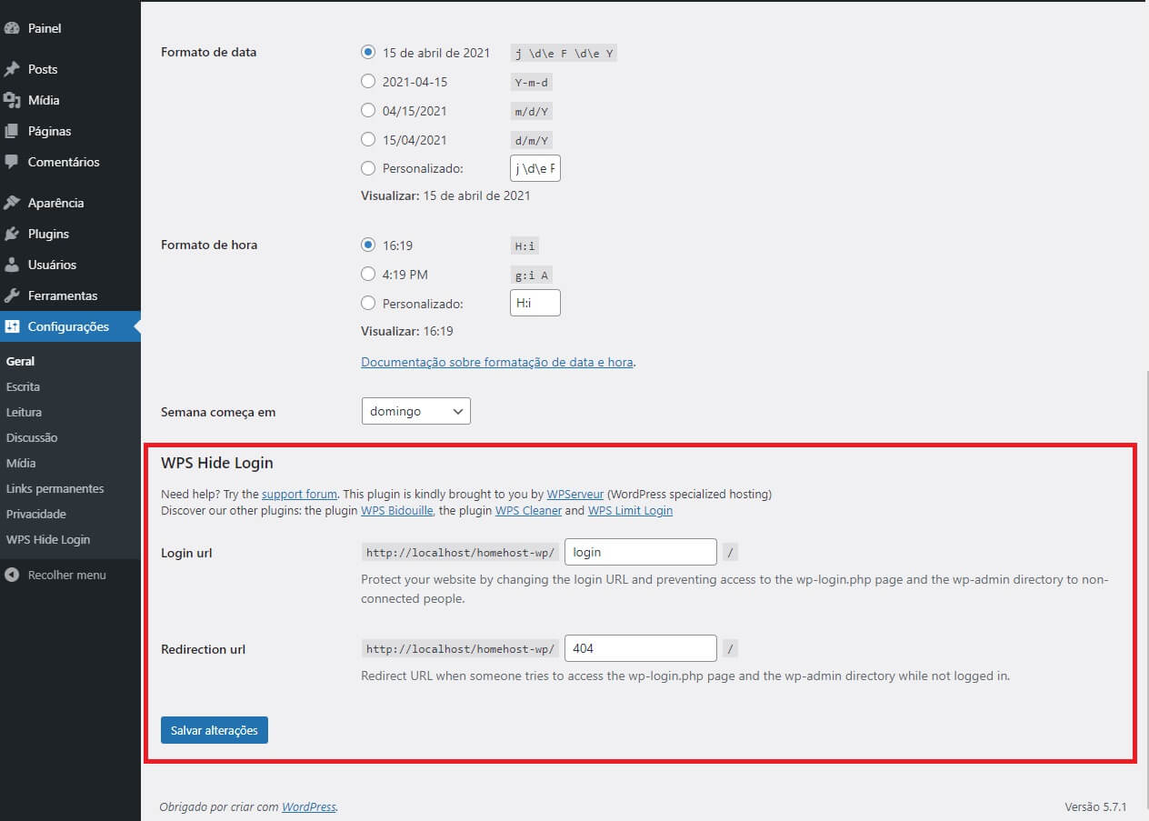Open Ferramentas menu item
Image resolution: width=1149 pixels, height=821 pixels.
pos(70,295)
